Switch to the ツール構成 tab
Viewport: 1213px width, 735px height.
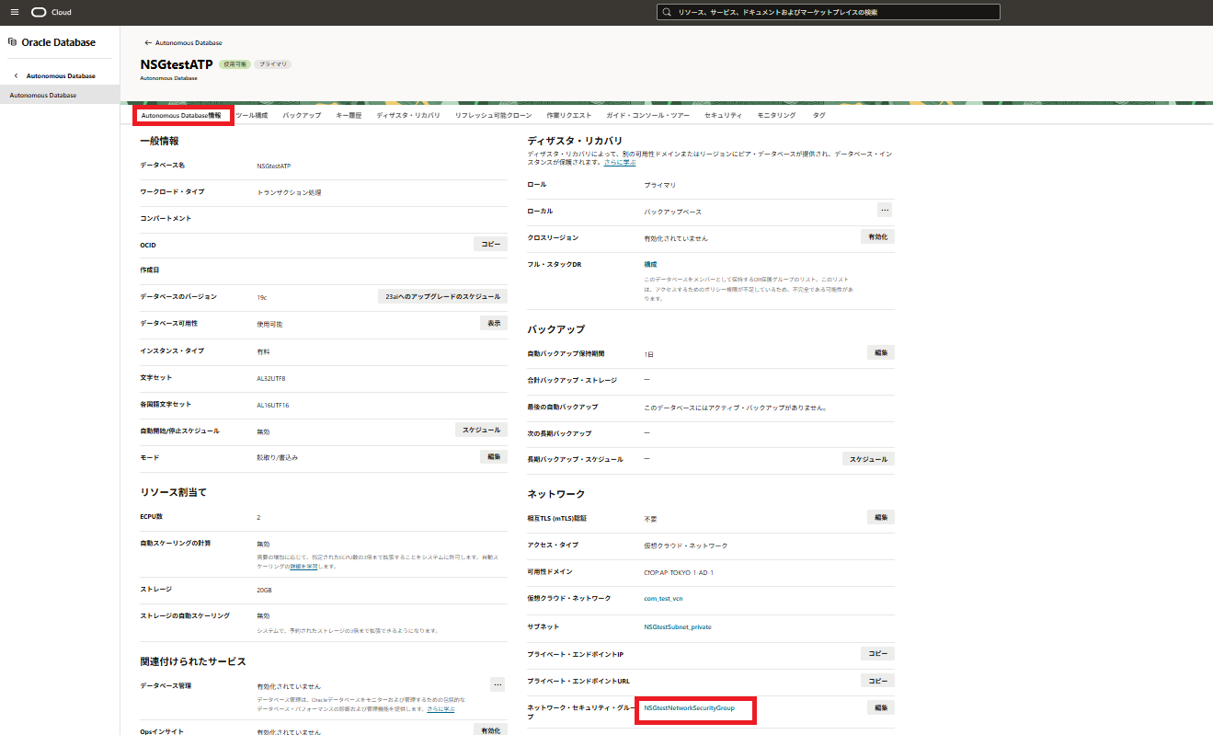click(x=251, y=116)
